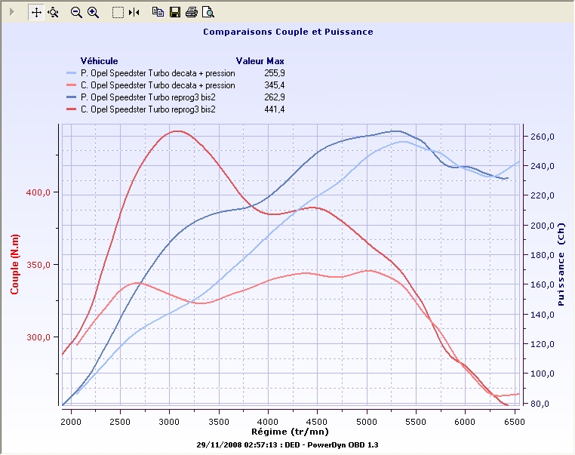This screenshot has height=455, width=575.
Task: Zoom in using the plus magnifier
Action: tap(94, 12)
